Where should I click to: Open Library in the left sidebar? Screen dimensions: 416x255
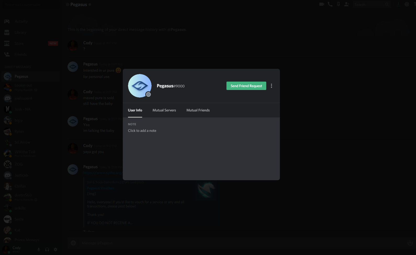(31, 32)
